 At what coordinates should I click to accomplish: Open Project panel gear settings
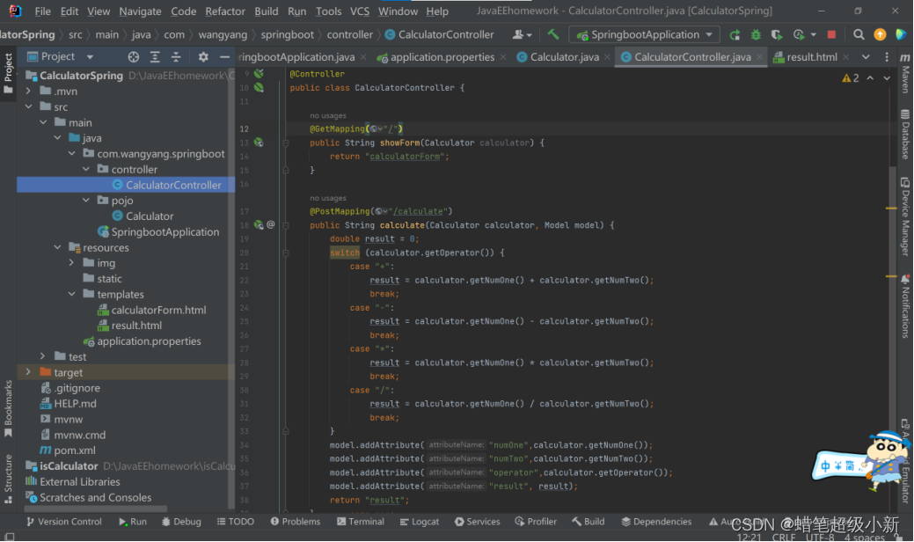[203, 56]
